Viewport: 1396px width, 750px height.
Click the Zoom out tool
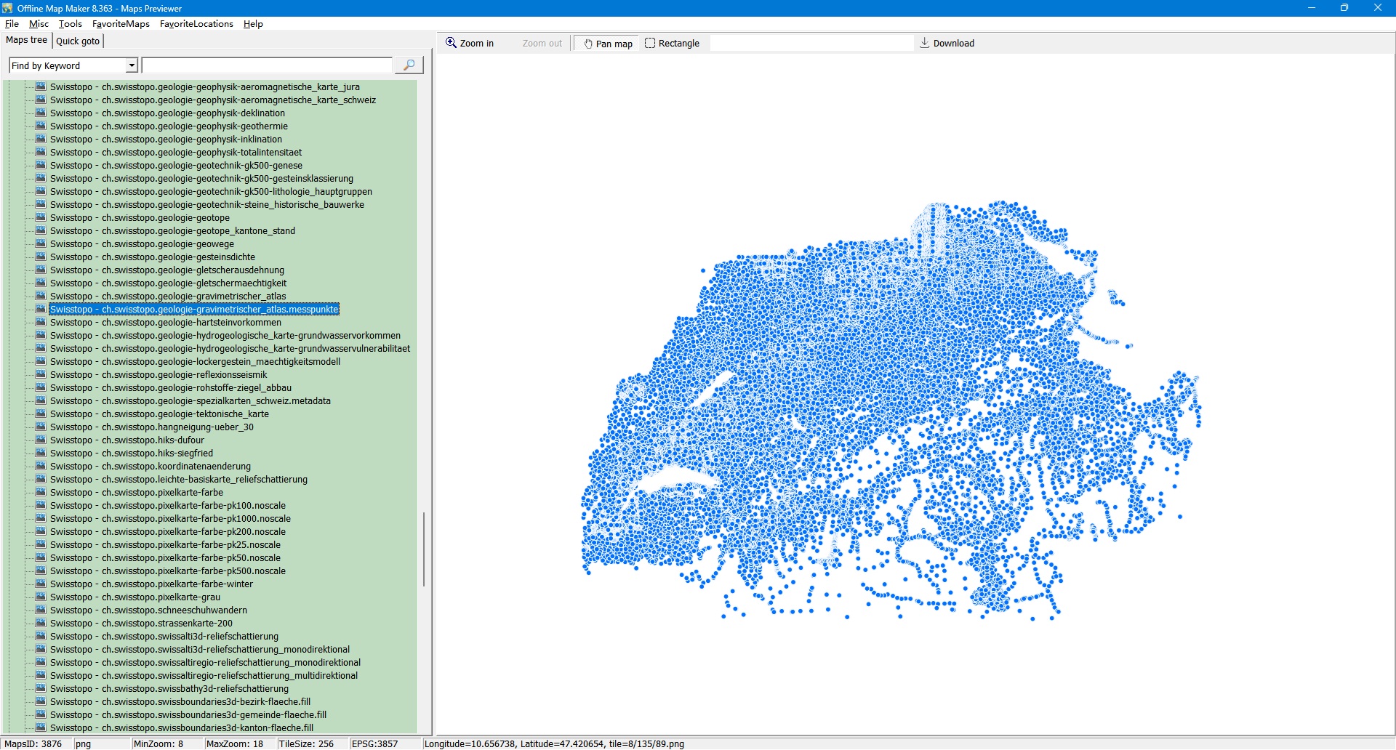pyautogui.click(x=542, y=44)
